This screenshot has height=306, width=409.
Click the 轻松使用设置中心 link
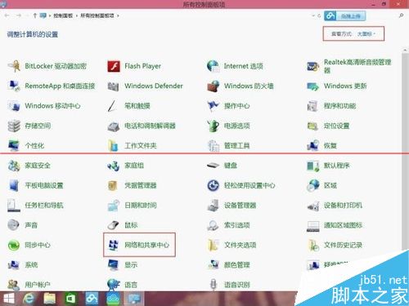coord(249,185)
